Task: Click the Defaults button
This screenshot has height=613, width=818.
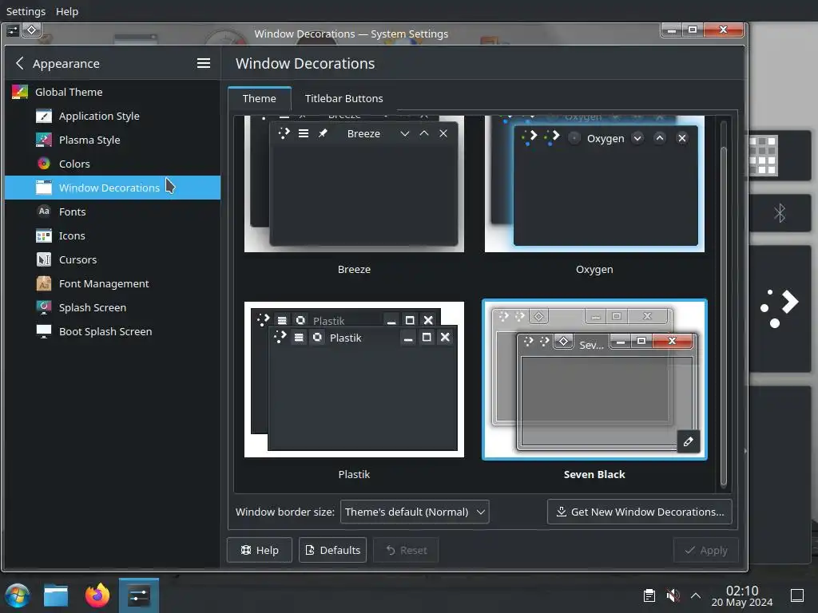Action: 333,551
